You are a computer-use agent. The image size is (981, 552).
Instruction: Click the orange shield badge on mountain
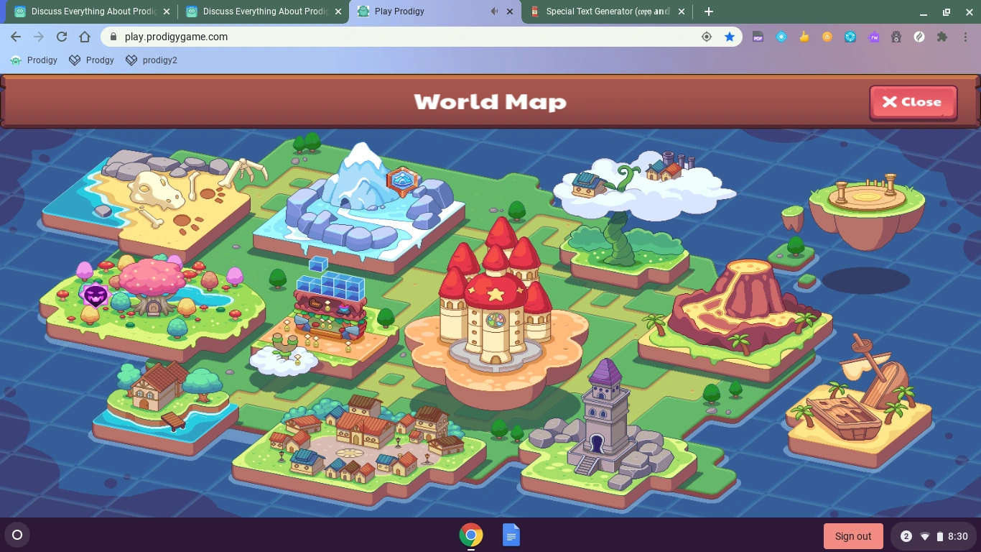tap(402, 182)
